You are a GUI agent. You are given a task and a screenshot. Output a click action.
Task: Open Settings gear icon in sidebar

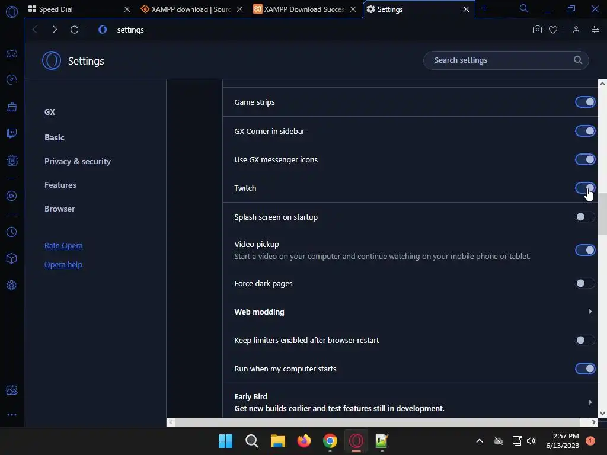(12, 285)
